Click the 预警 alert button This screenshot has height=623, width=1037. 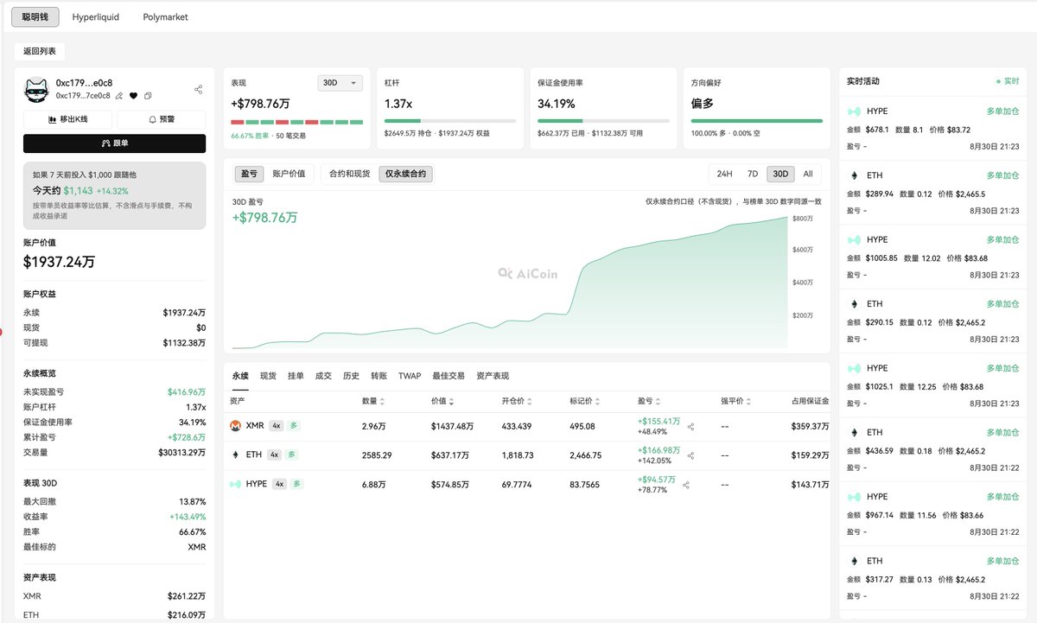coord(162,119)
